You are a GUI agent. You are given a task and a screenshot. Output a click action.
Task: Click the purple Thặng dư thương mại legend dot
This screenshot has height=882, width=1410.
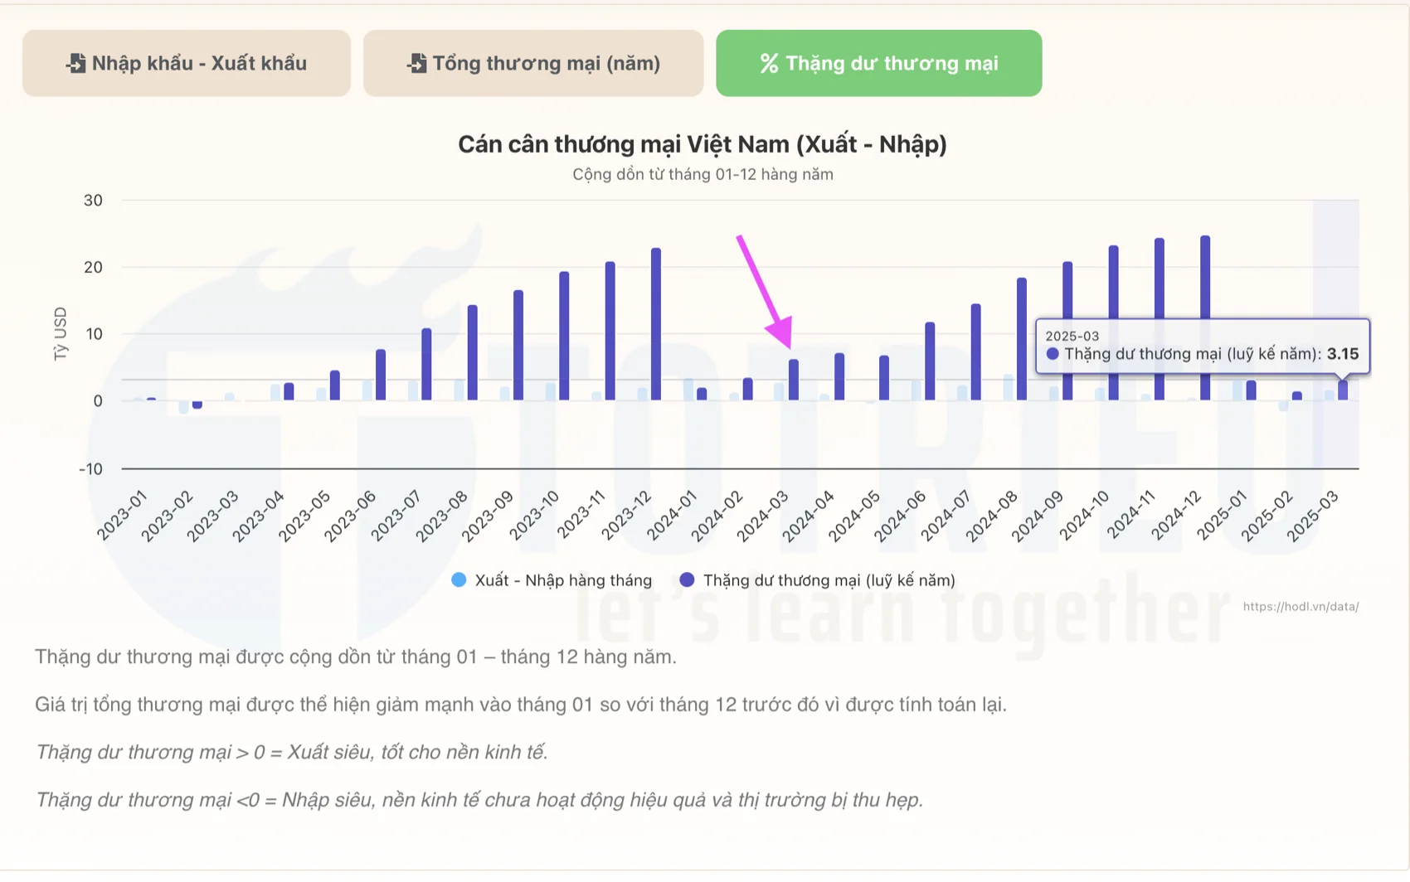(687, 580)
